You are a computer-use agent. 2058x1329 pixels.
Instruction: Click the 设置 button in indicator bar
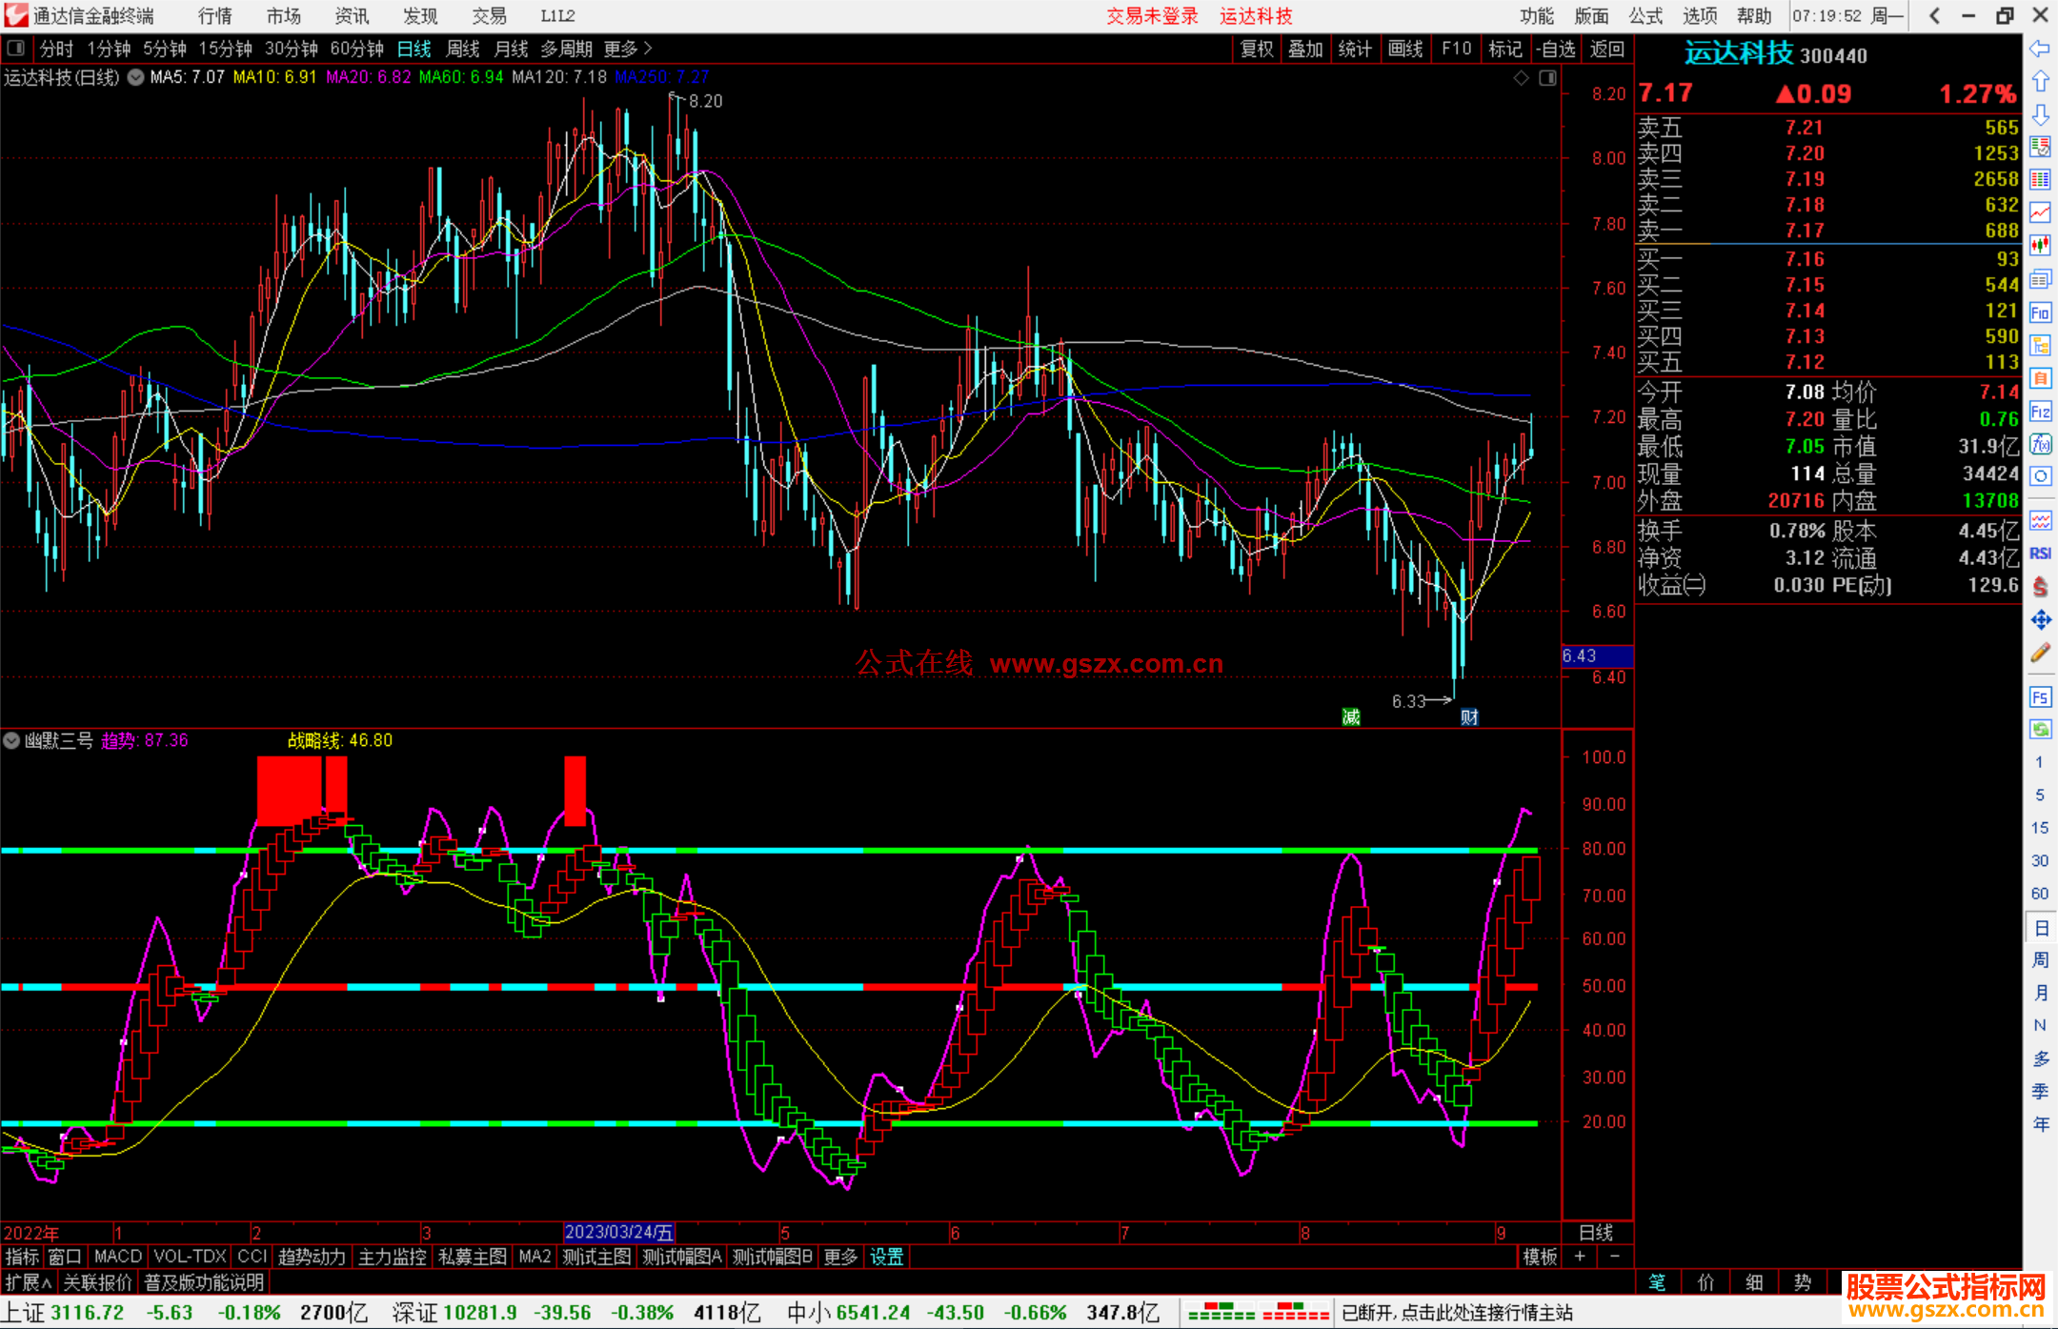click(x=886, y=1257)
